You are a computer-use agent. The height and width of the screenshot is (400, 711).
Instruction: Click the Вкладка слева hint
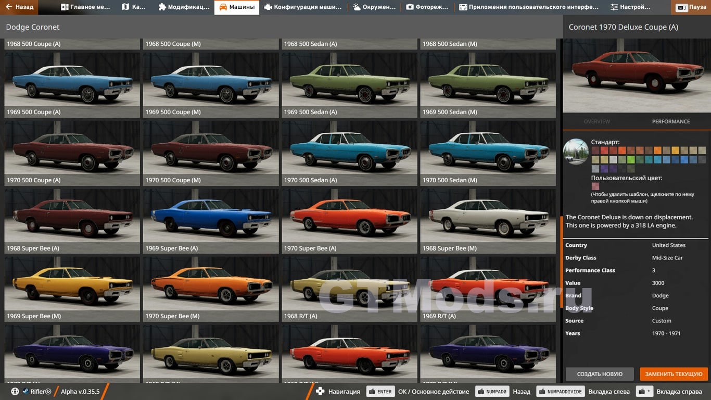pos(609,392)
